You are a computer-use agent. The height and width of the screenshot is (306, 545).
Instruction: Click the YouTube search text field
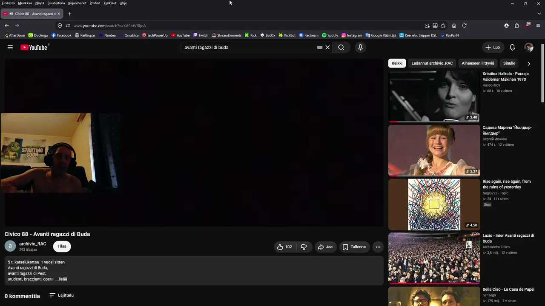pyautogui.click(x=249, y=47)
